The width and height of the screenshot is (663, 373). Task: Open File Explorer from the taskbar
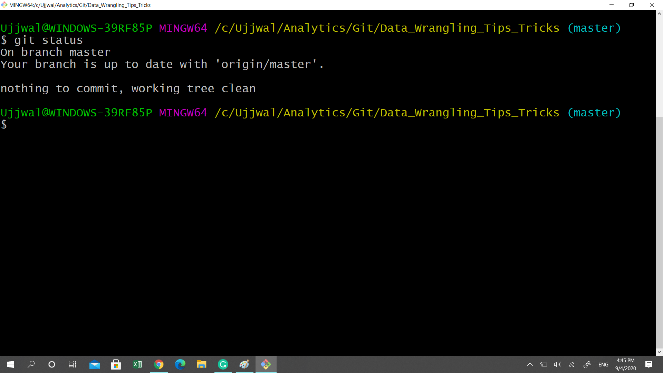(202, 364)
